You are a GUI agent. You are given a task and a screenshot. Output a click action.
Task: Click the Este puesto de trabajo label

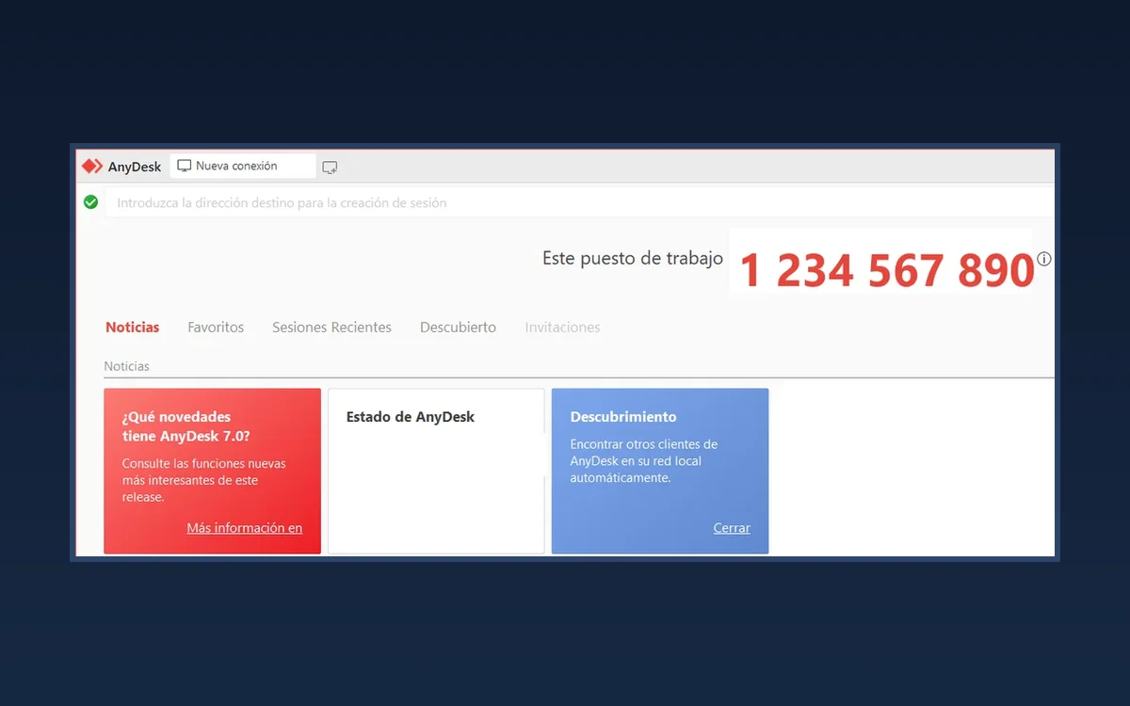click(633, 258)
